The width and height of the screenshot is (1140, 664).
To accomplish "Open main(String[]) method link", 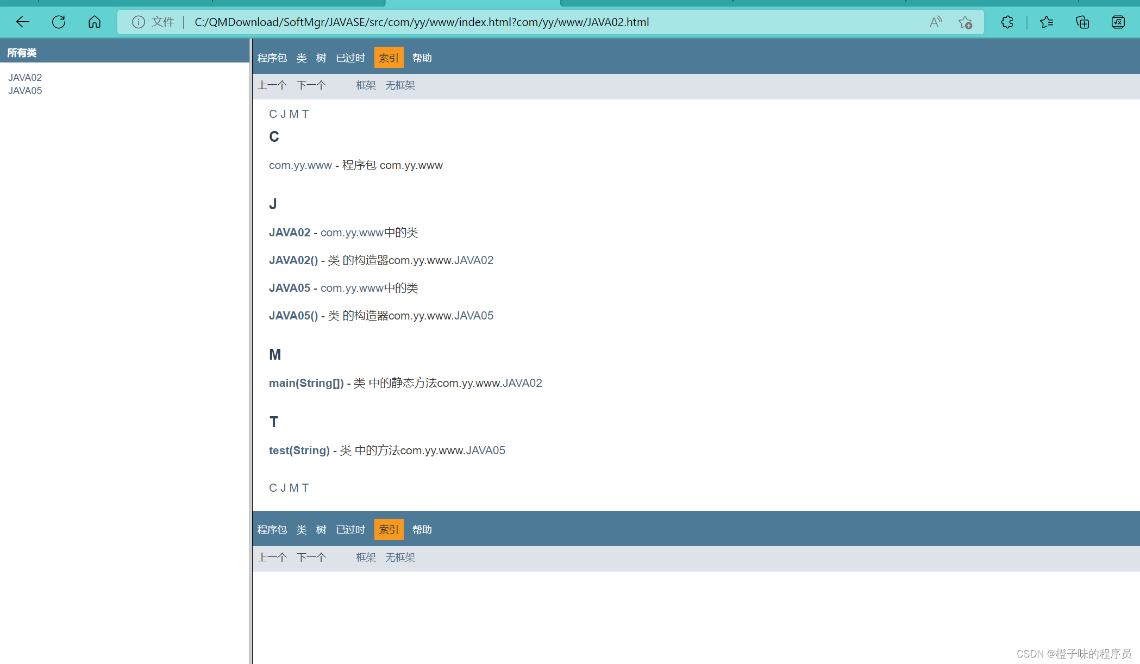I will coord(306,383).
